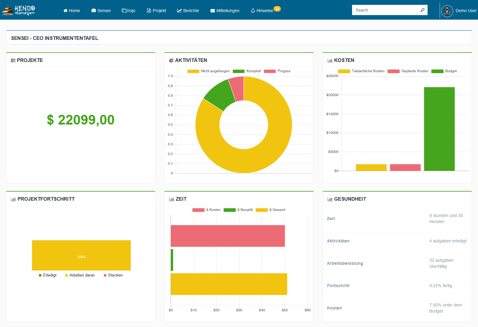Click the red Geplante Kosten bar

click(x=405, y=167)
